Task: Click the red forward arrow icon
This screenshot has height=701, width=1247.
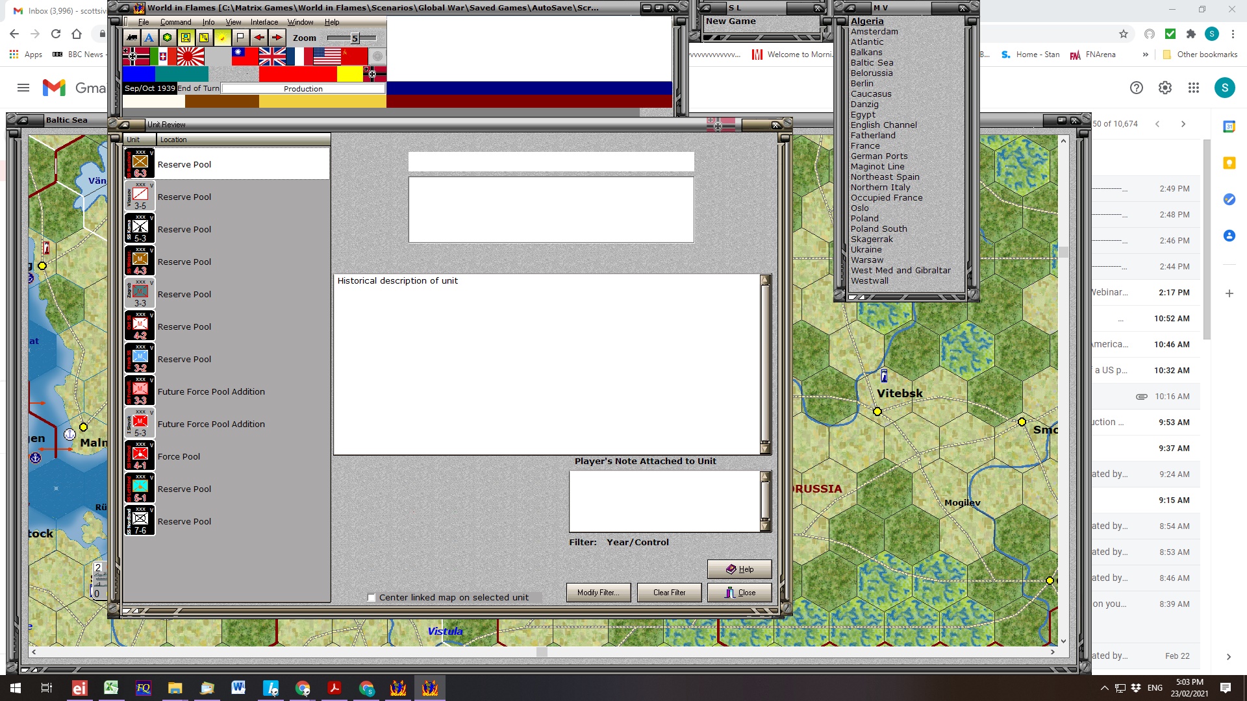Action: point(277,38)
